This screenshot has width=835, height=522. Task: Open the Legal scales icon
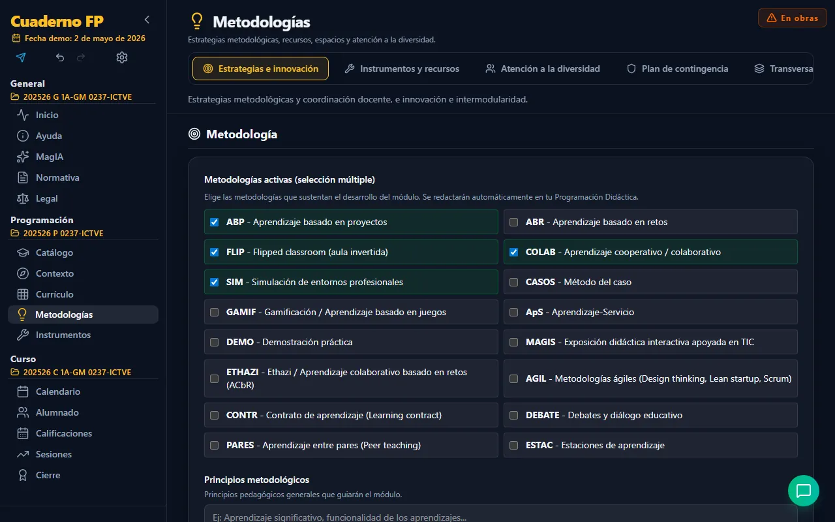point(23,198)
